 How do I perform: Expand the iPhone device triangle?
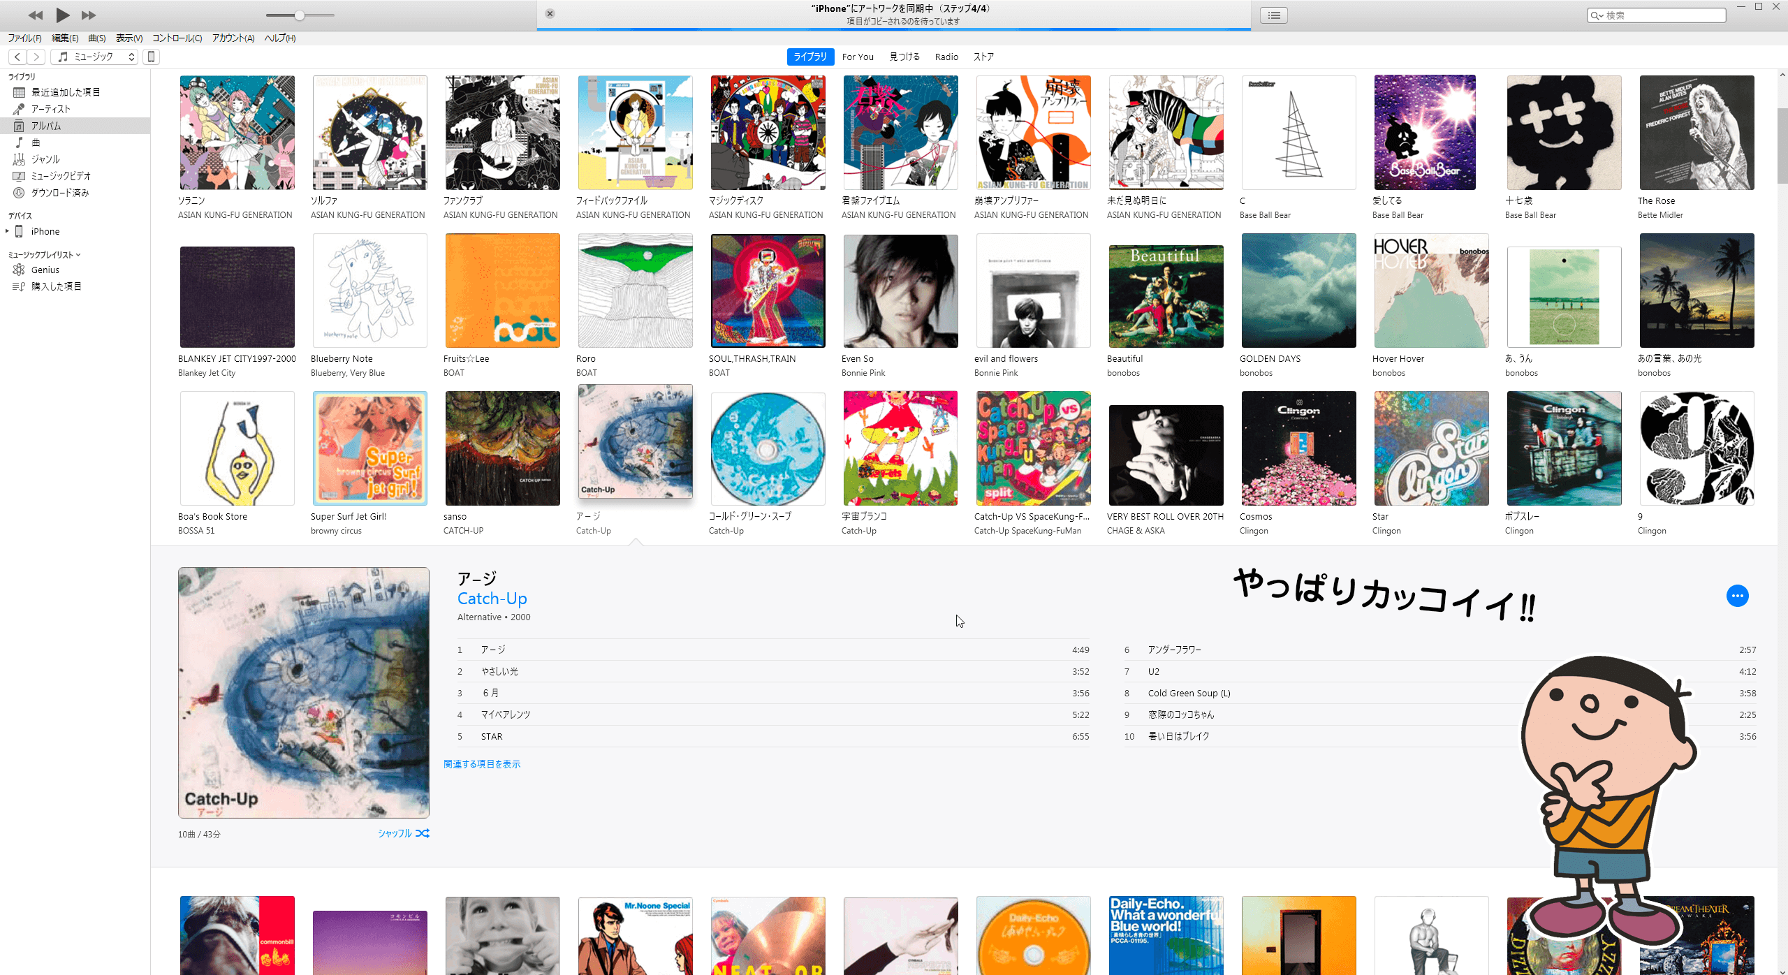(7, 231)
